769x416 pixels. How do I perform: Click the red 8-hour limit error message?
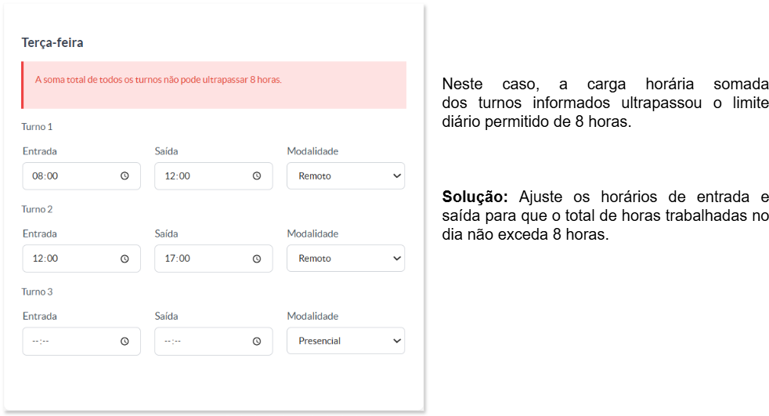point(158,79)
